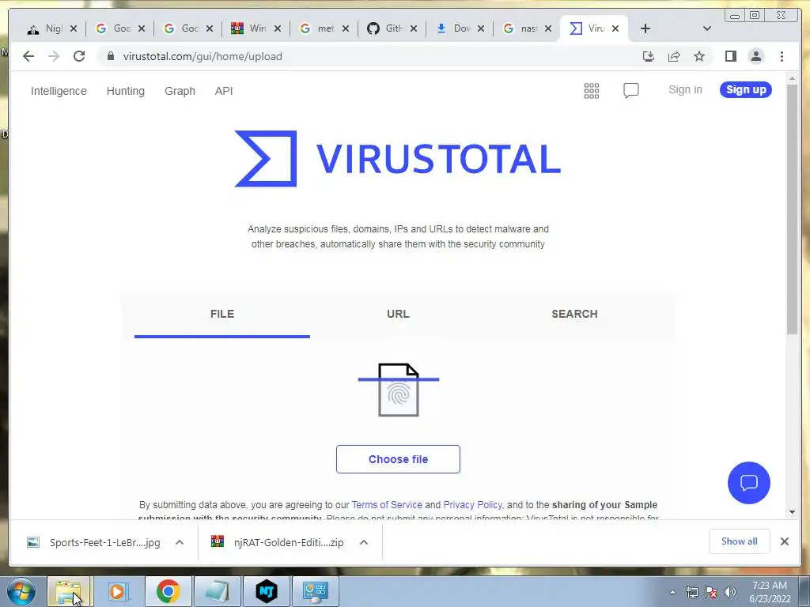
Task: Show hidden system tray icons
Action: point(672,592)
